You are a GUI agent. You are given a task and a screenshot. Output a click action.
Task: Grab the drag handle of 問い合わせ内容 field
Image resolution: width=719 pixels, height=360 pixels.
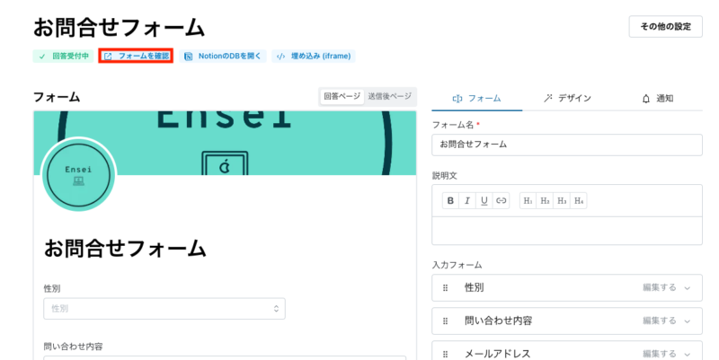445,321
